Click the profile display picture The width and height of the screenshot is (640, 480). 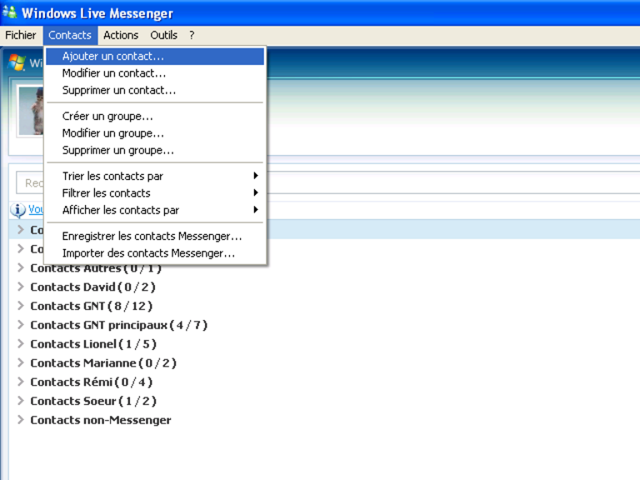point(31,111)
